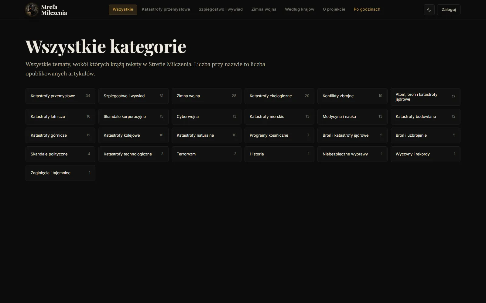
Task: Open the Broń i uzbrojenie category
Action: click(426, 135)
